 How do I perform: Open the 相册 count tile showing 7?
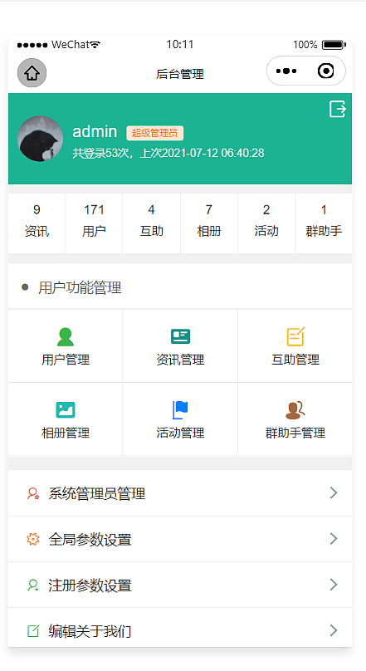(x=209, y=223)
